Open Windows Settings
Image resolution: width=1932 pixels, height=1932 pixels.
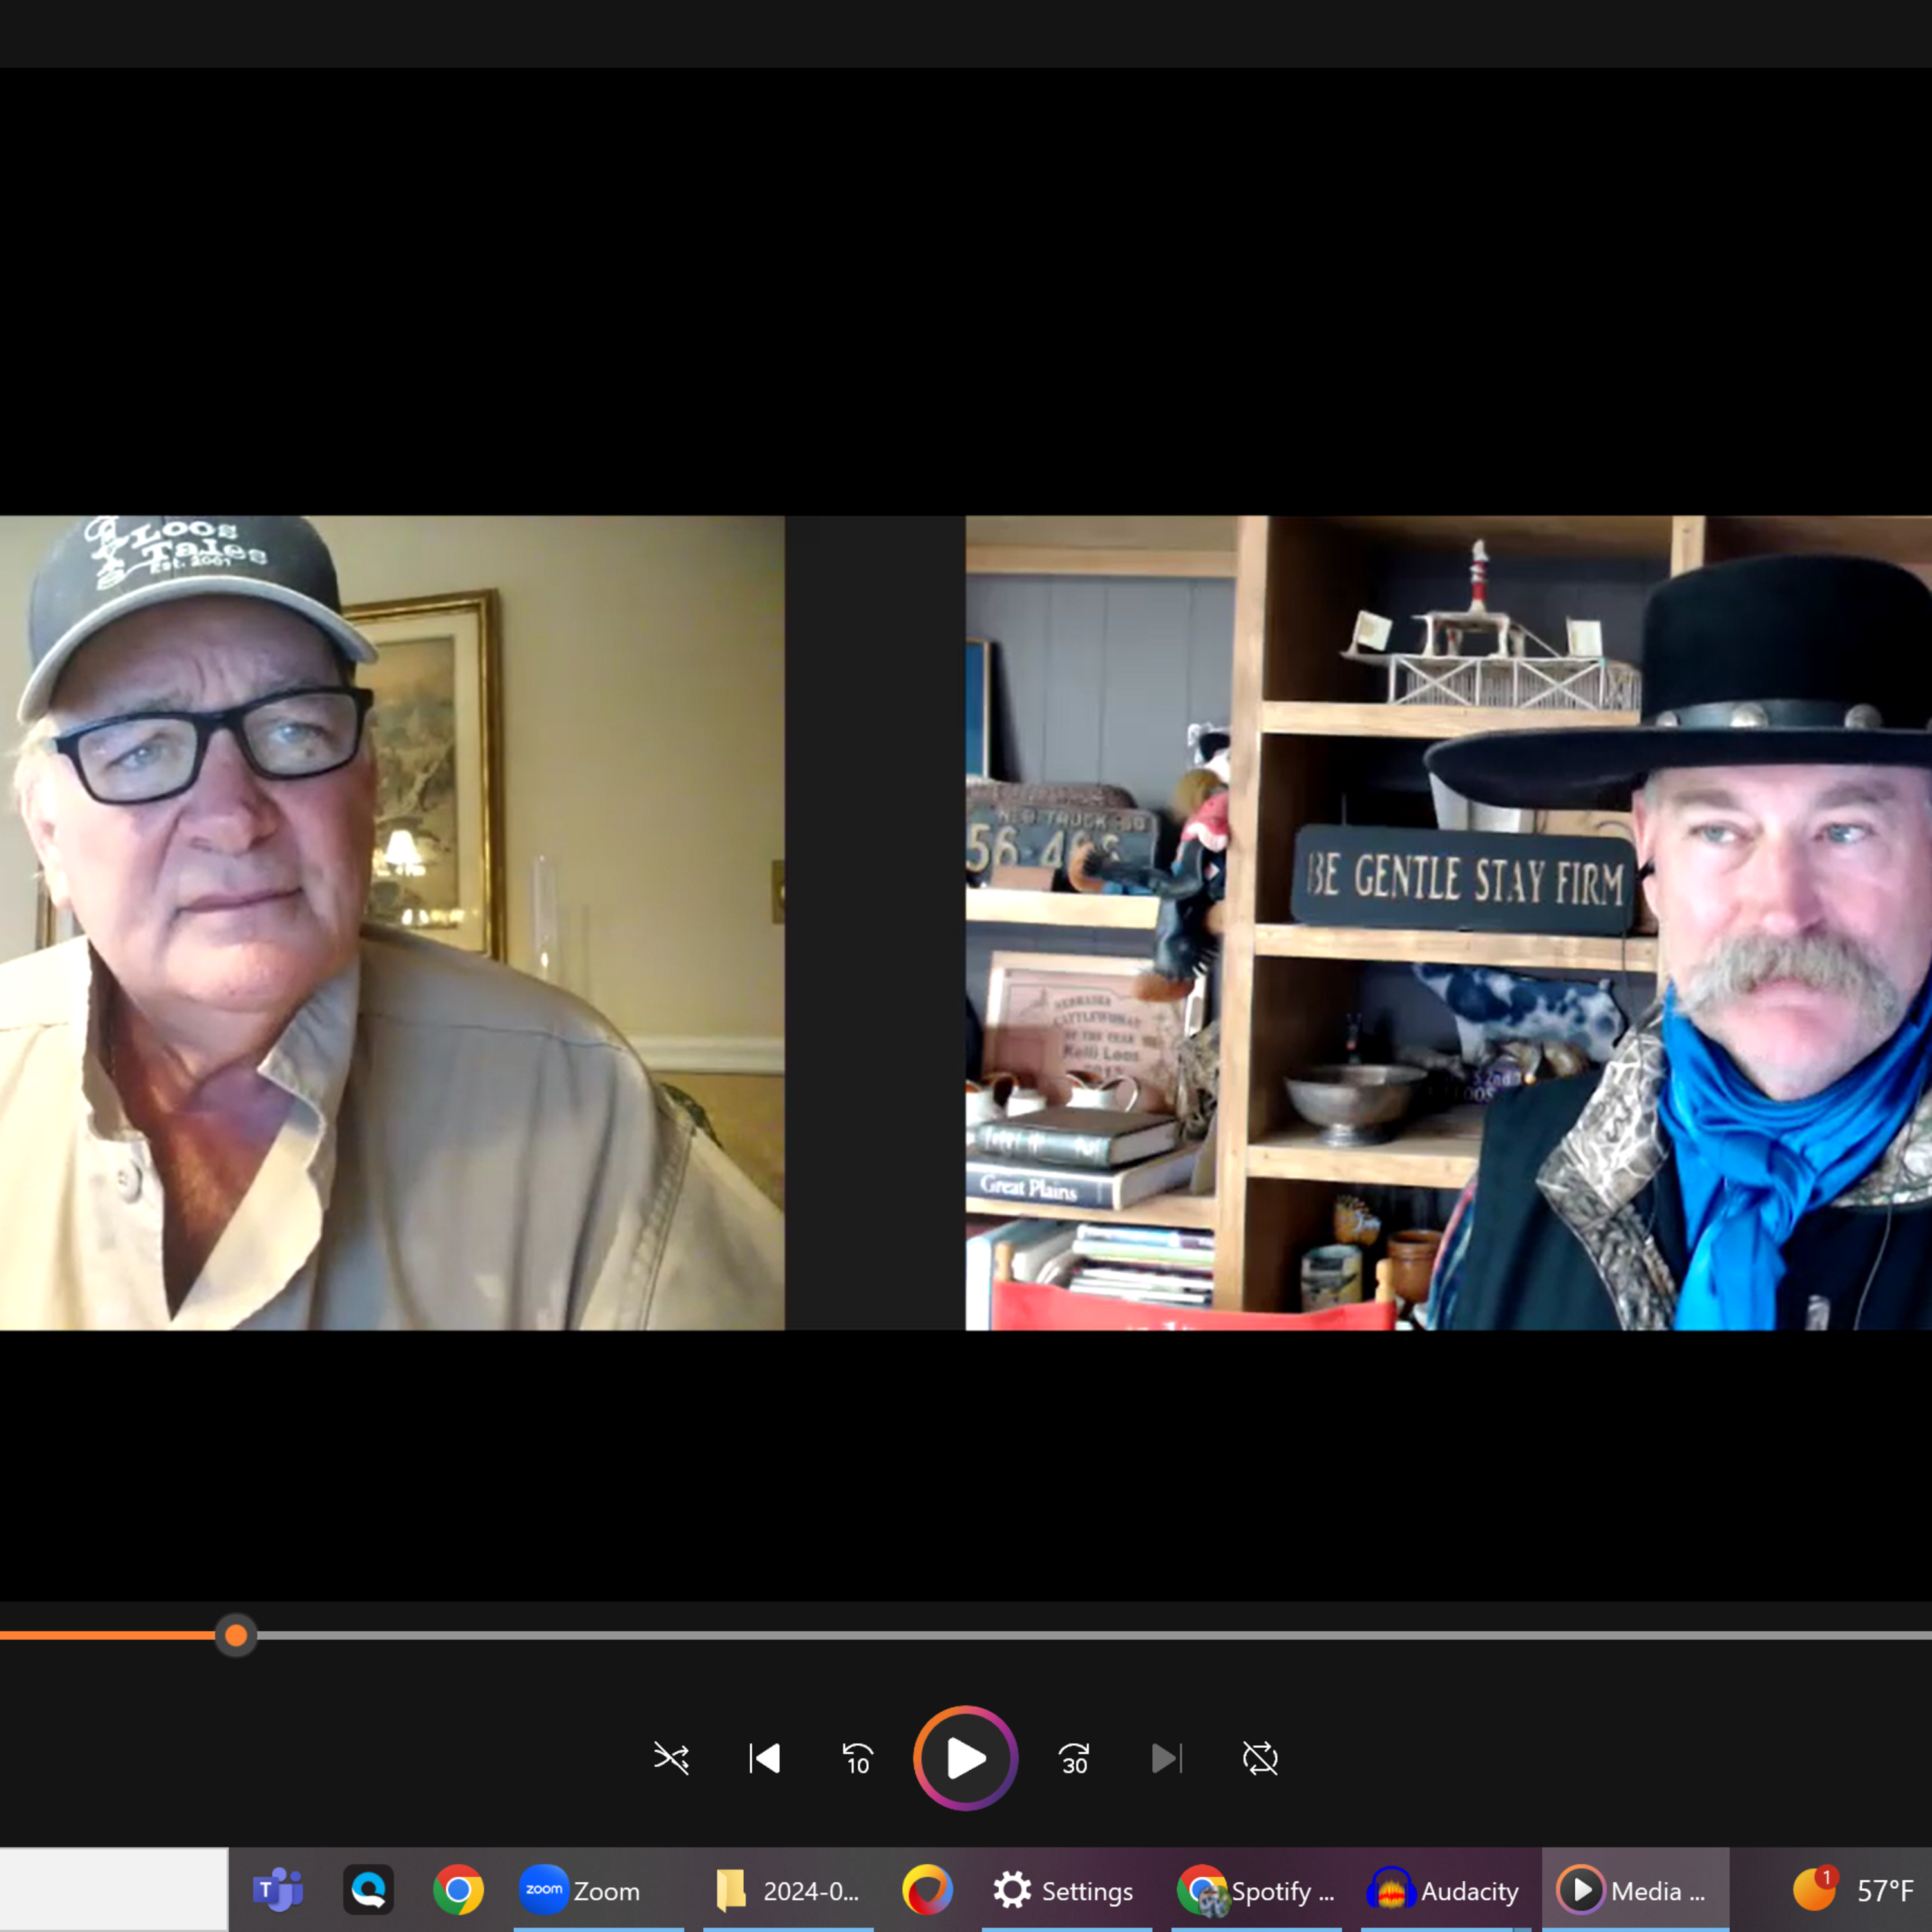click(x=1064, y=1890)
